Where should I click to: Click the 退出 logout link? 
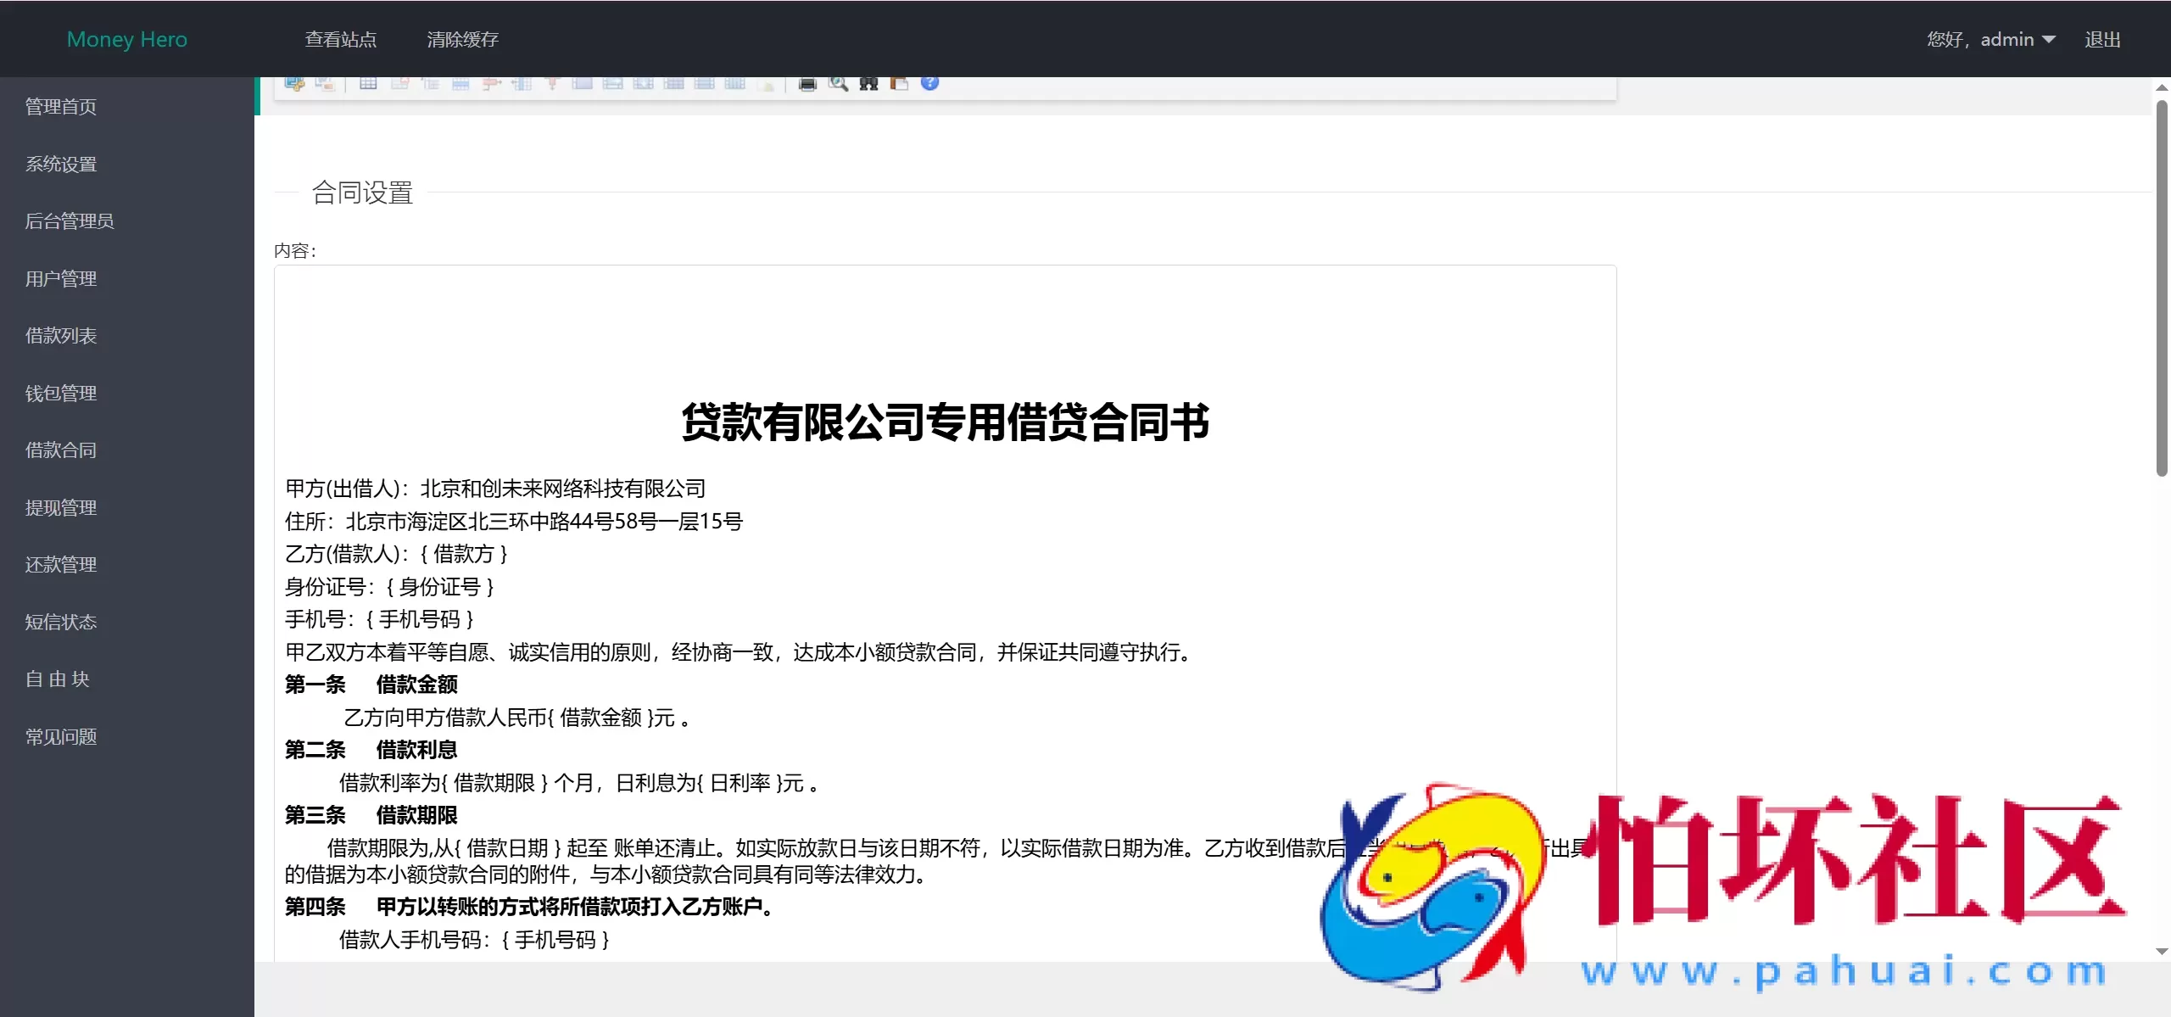[x=2104, y=39]
